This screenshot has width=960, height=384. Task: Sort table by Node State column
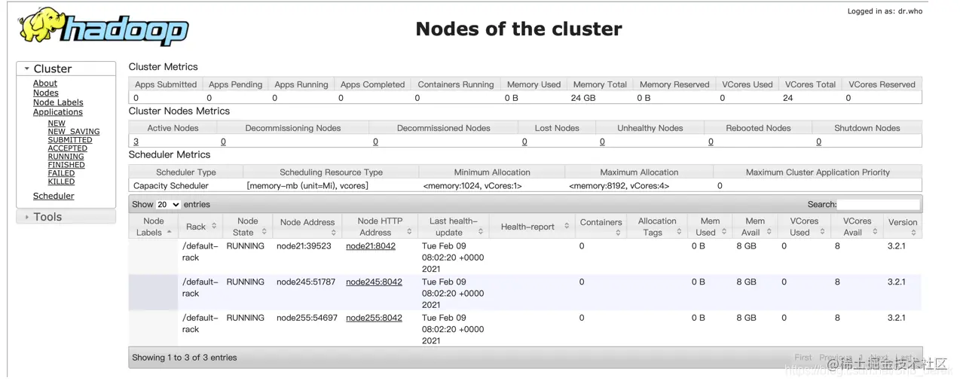(248, 227)
